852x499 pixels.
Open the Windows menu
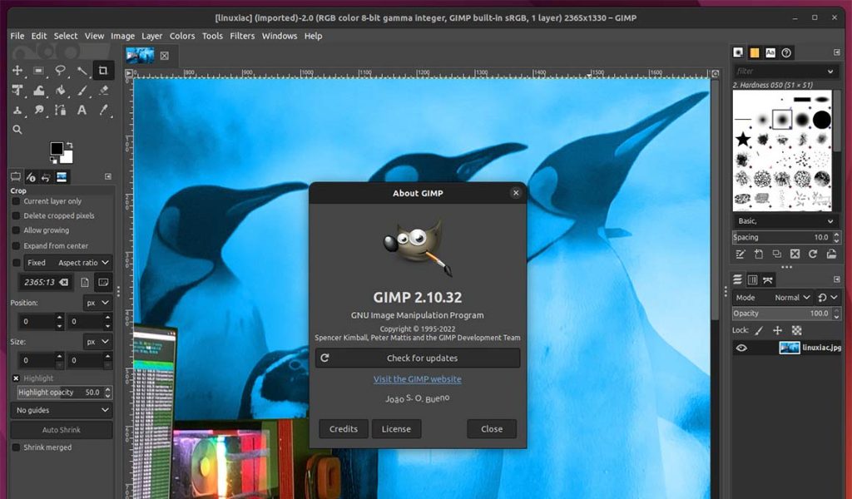pyautogui.click(x=280, y=36)
